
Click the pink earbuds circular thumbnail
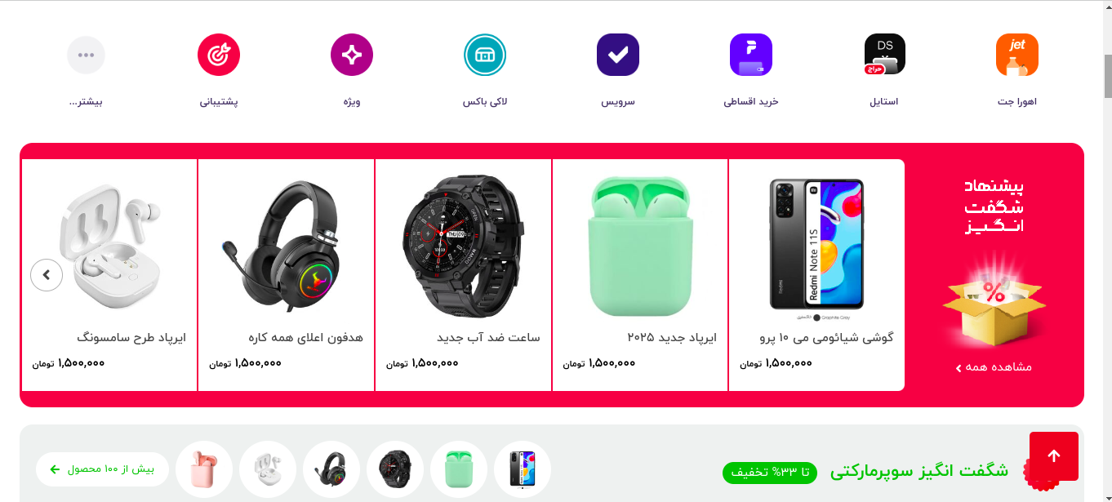click(204, 469)
